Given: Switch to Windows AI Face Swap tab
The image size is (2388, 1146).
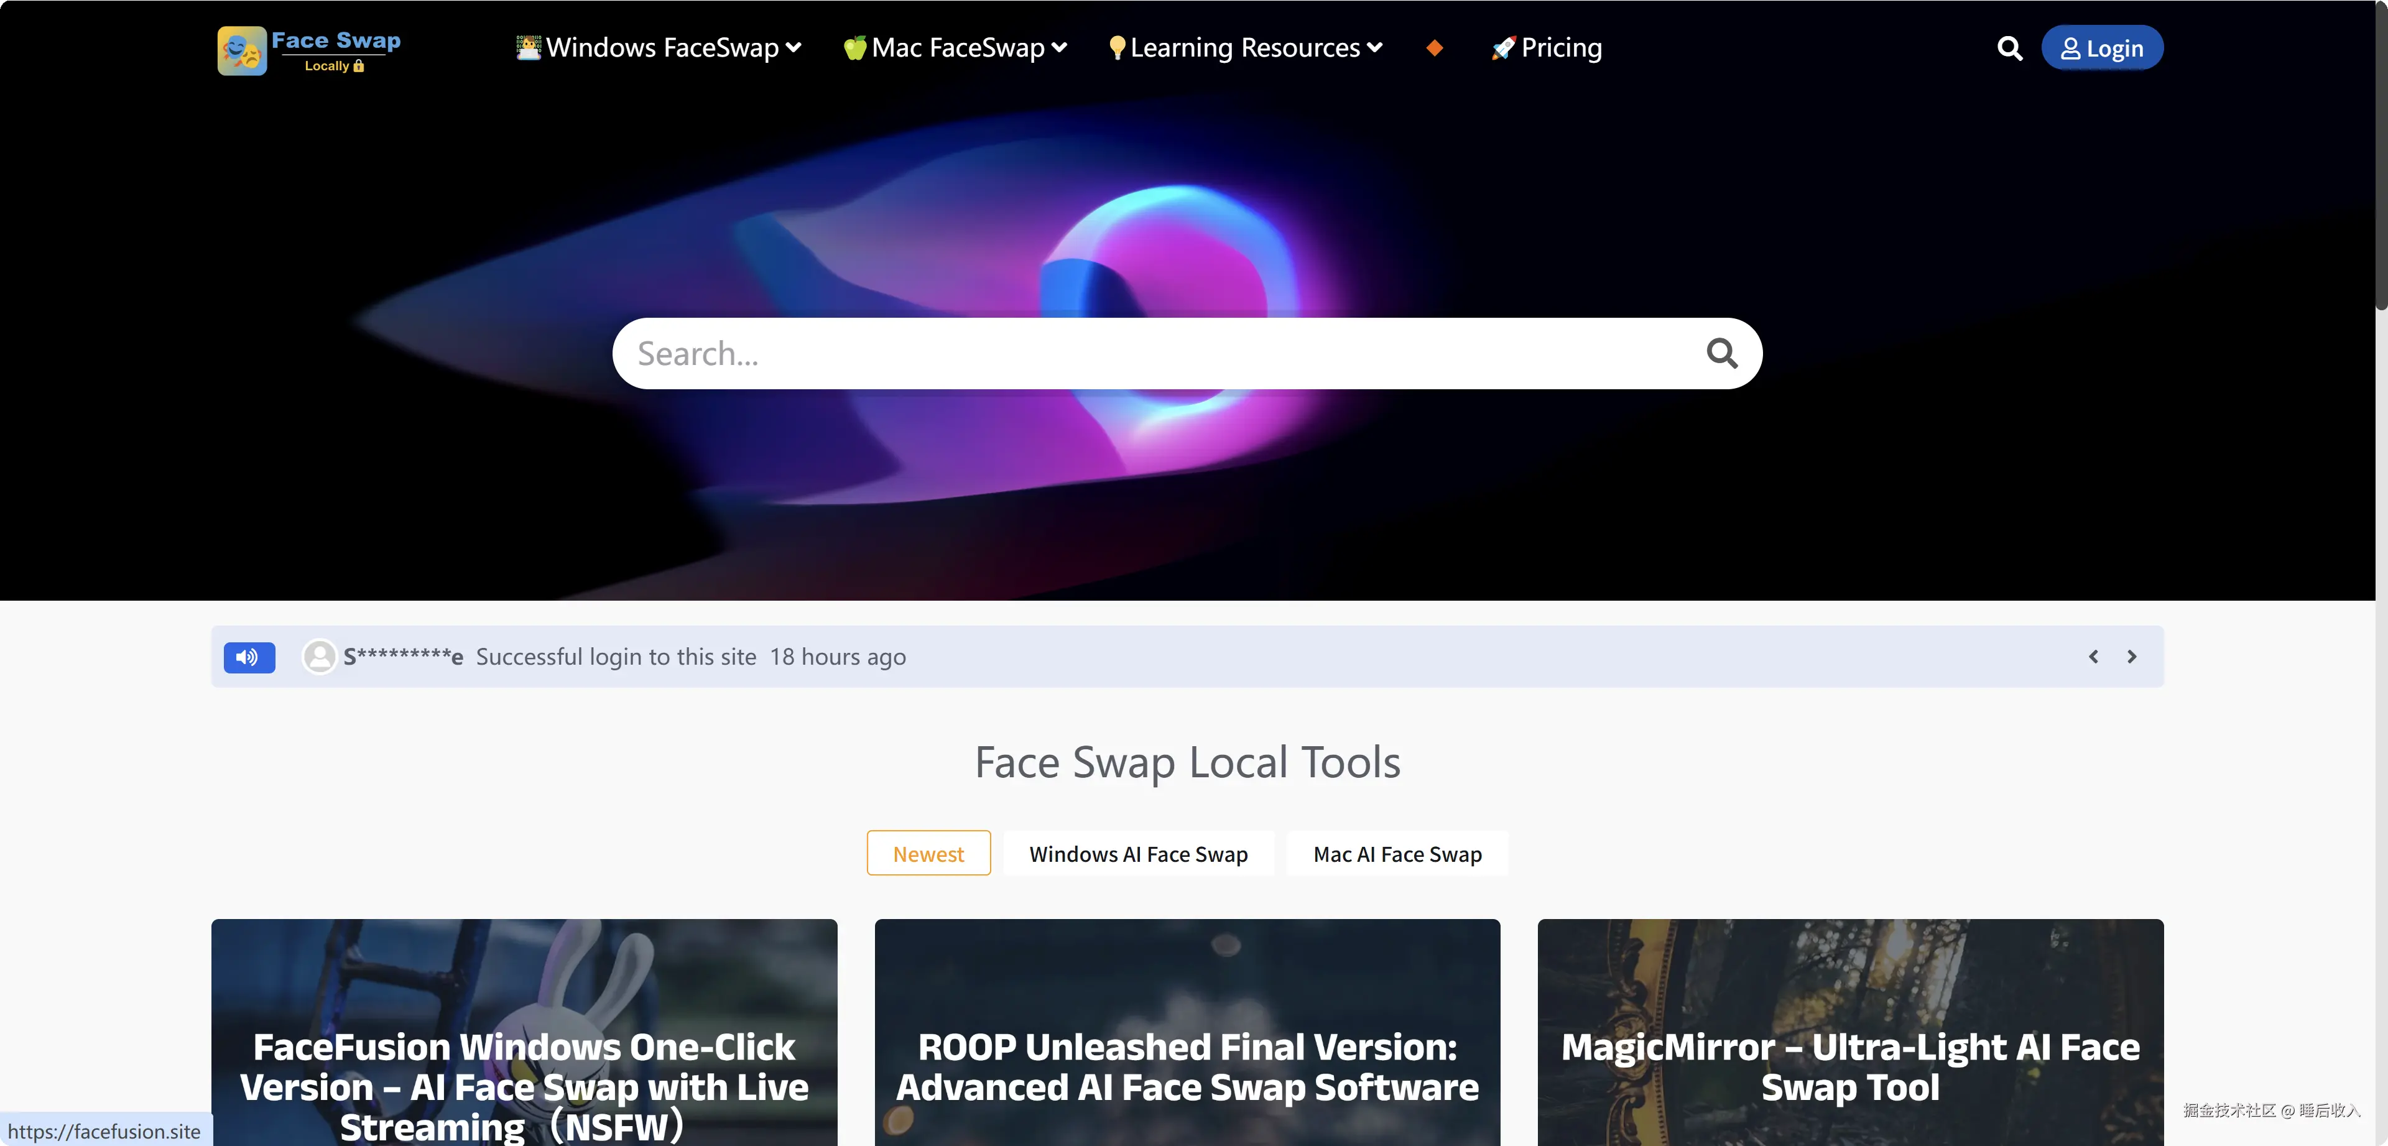Looking at the screenshot, I should [x=1137, y=854].
